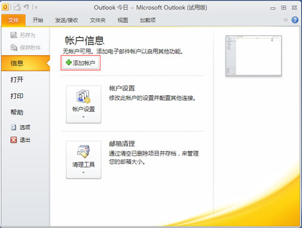Click the 添加帐户 add account button
Viewport: 302px width, 228px height.
[x=81, y=63]
